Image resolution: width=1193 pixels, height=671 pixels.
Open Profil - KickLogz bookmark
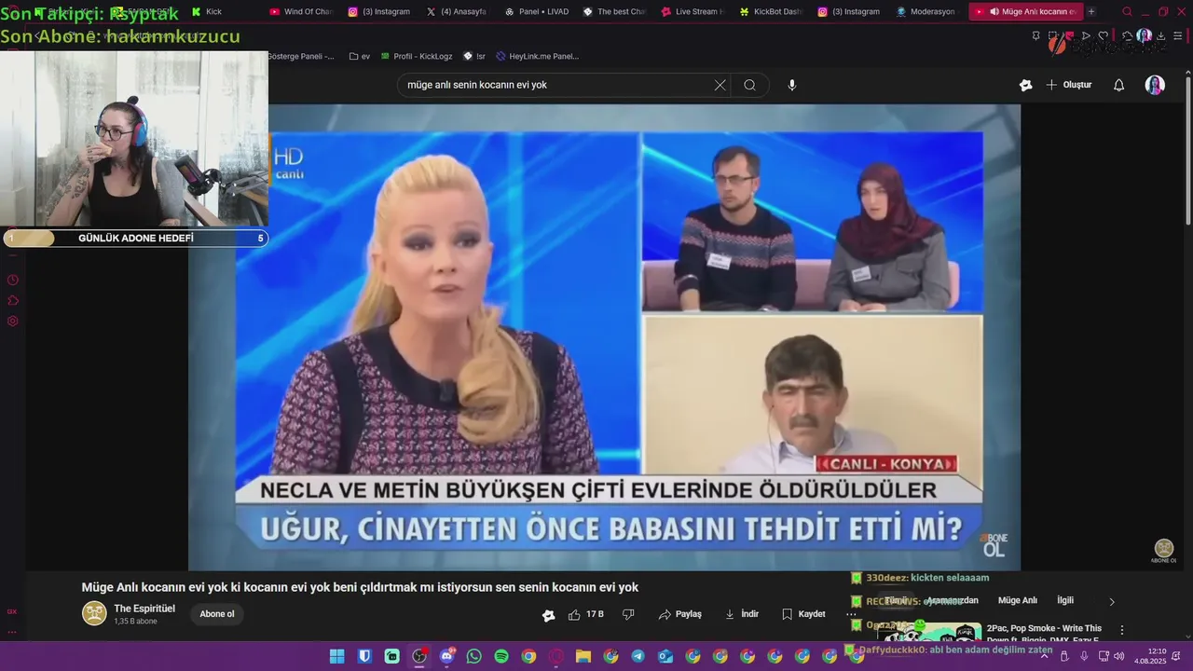coord(416,56)
